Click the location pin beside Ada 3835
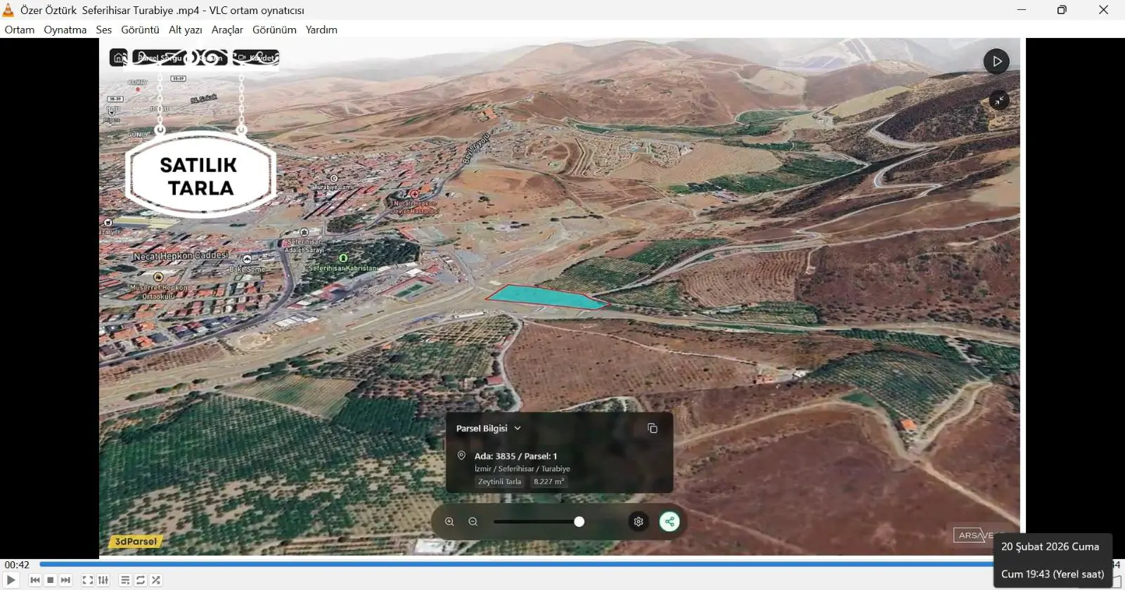Image resolution: width=1125 pixels, height=590 pixels. pos(461,456)
